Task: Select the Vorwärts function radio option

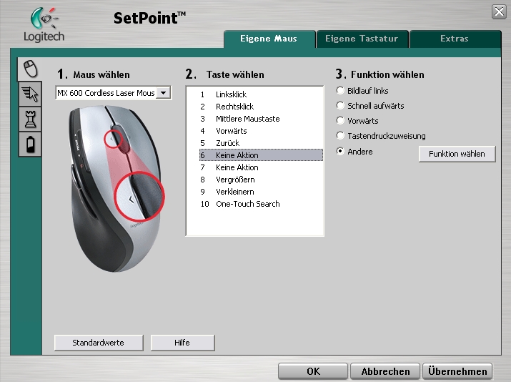Action: (x=340, y=120)
